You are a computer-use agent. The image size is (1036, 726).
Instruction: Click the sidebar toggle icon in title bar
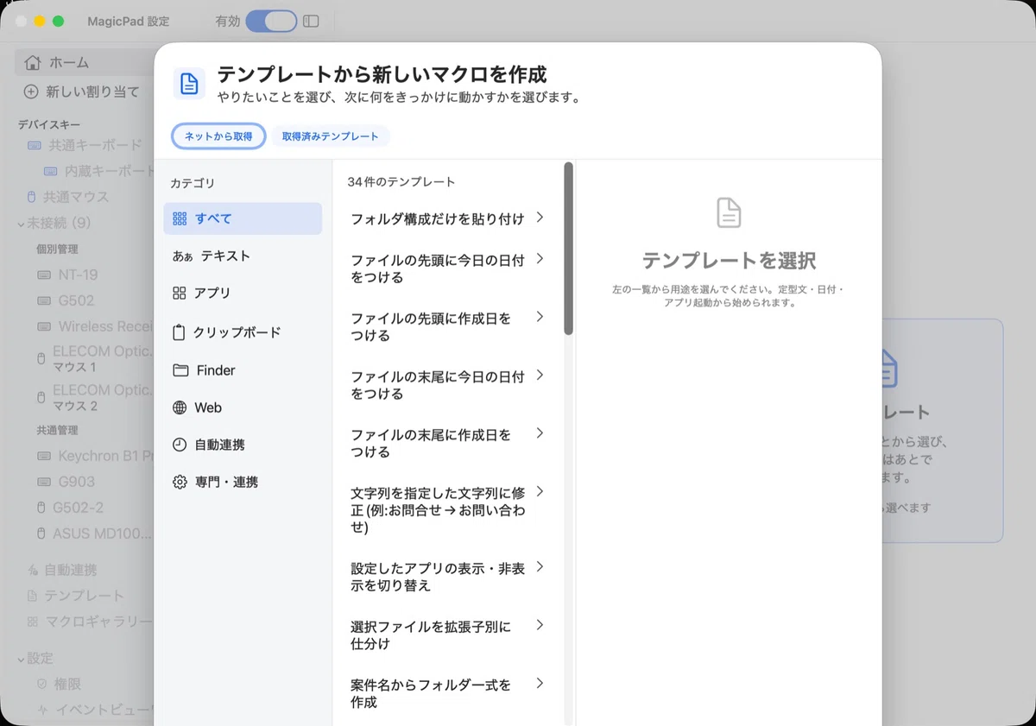(311, 22)
